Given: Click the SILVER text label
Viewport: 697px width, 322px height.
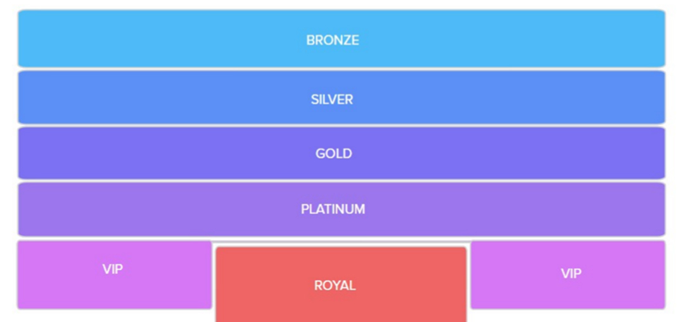Looking at the screenshot, I should pos(332,100).
